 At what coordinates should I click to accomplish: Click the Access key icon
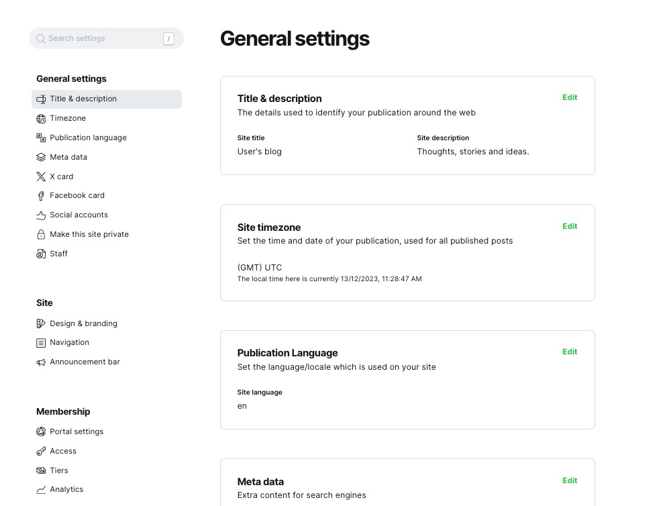tap(41, 451)
